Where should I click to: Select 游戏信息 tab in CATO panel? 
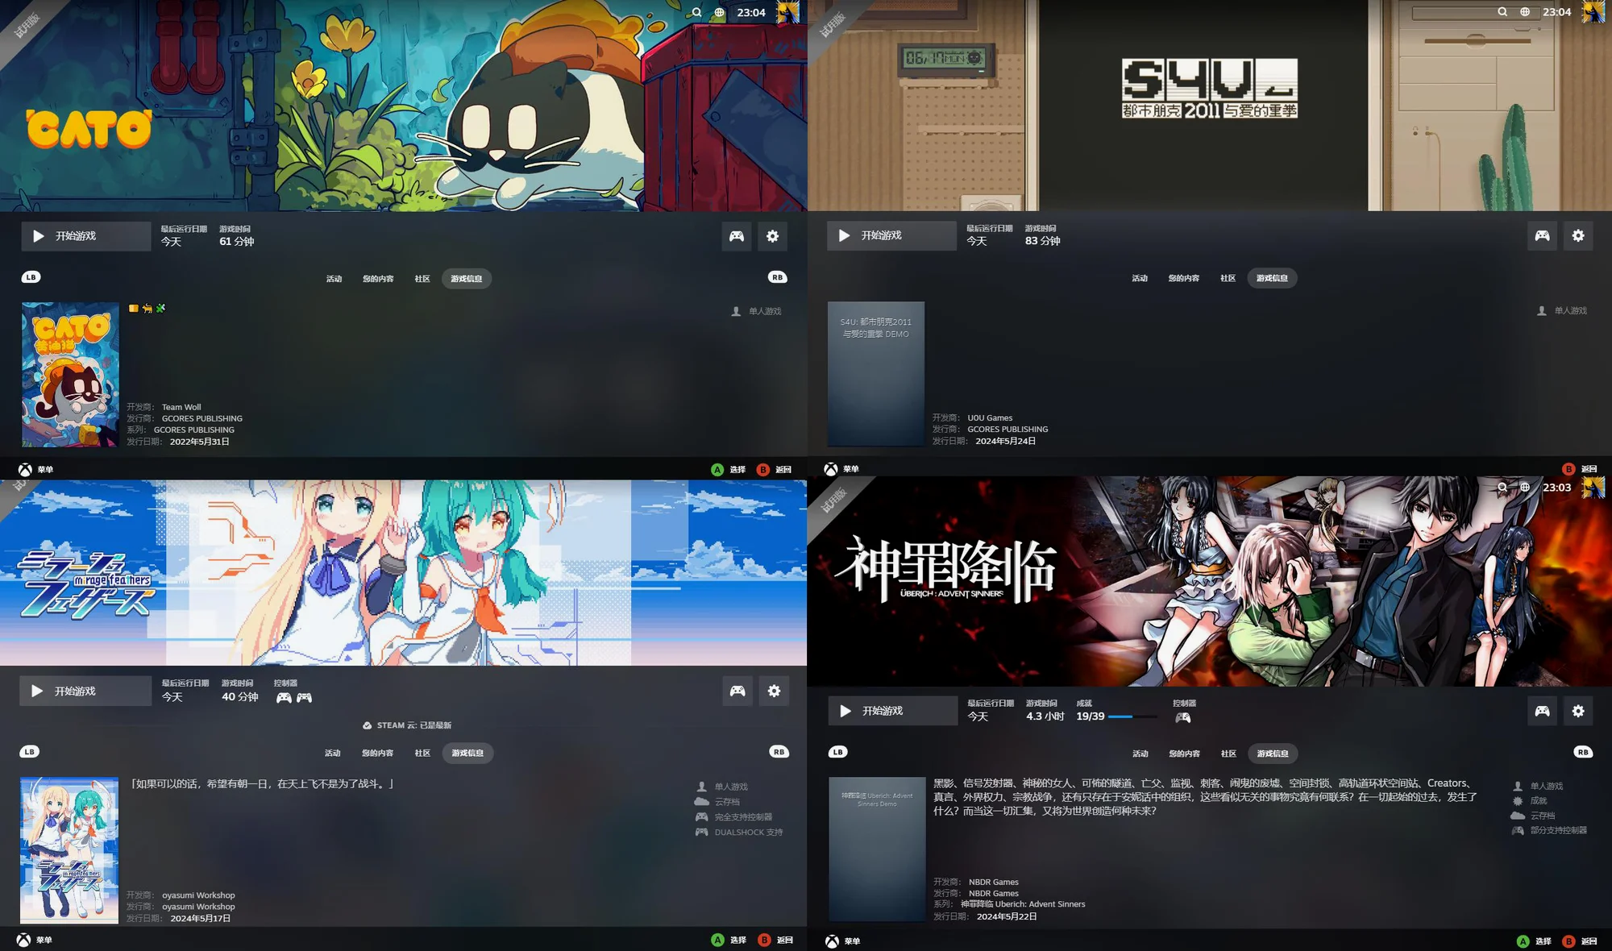point(467,279)
